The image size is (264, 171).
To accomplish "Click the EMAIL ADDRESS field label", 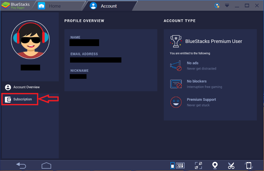I will point(84,54).
